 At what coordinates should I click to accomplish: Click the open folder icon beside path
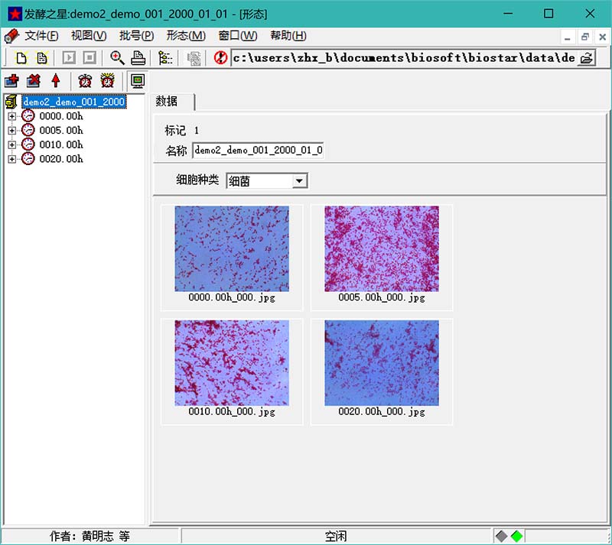(x=586, y=58)
